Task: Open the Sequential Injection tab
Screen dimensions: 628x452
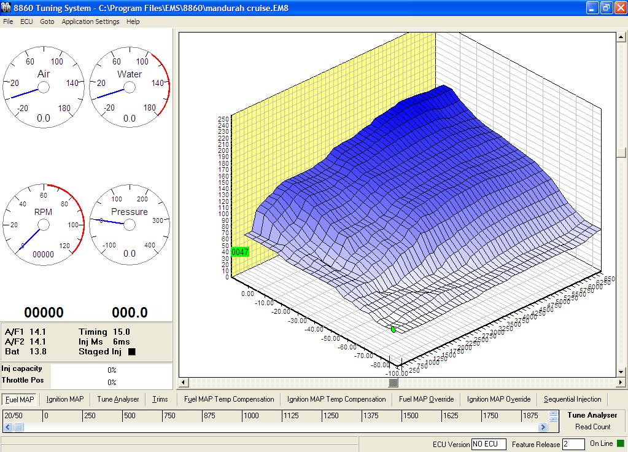Action: (572, 399)
